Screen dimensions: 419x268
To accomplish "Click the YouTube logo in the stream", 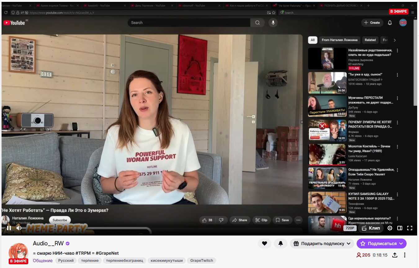I will tap(14, 23).
